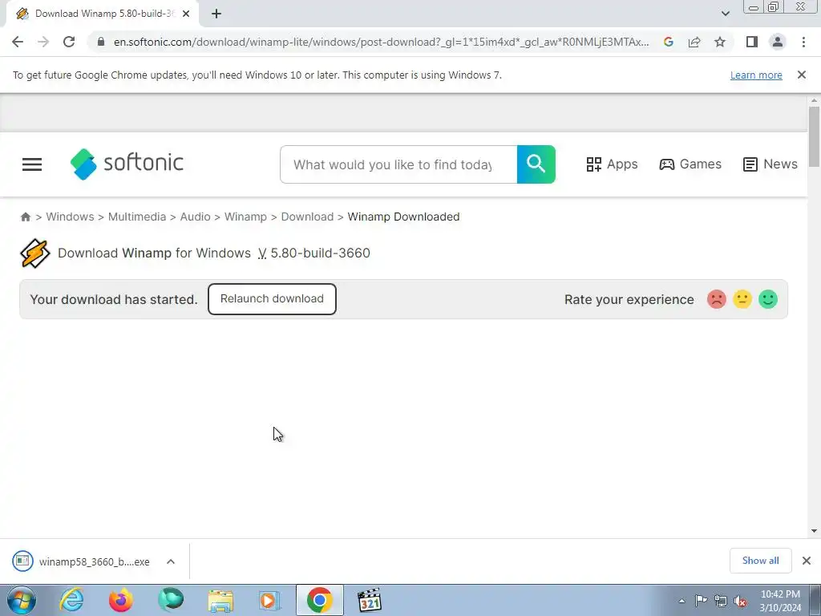821x616 pixels.
Task: Close the downloads bar
Action: pos(807,561)
